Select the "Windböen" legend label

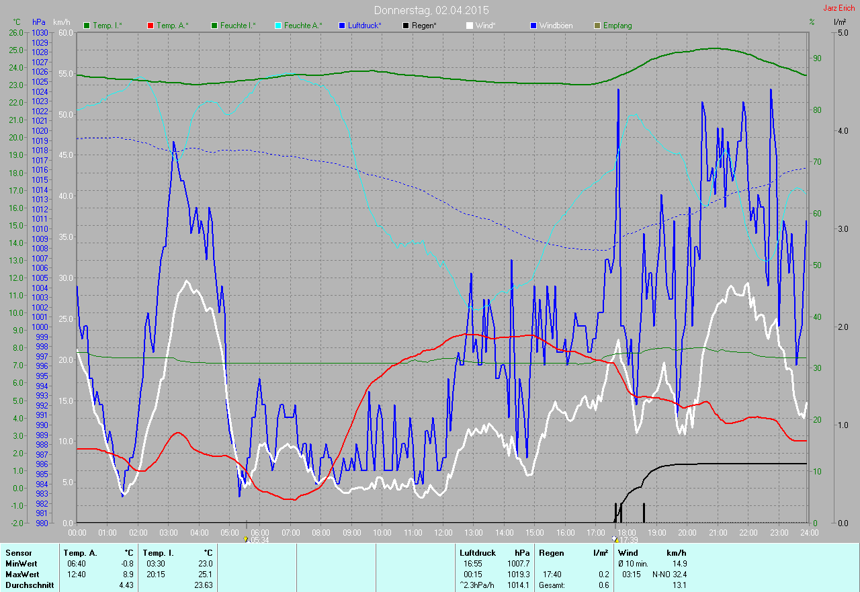[556, 26]
